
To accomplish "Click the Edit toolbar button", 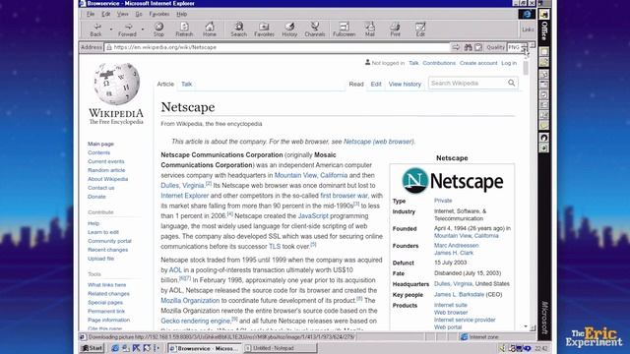I will (x=420, y=29).
